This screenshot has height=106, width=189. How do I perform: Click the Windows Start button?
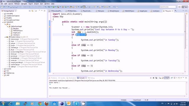click(3, 103)
